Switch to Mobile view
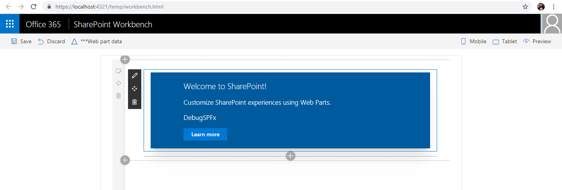 (474, 41)
